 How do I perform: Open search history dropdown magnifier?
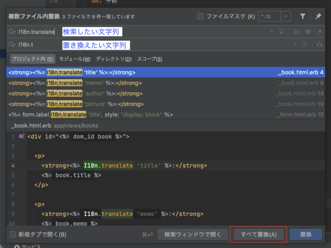click(x=12, y=32)
